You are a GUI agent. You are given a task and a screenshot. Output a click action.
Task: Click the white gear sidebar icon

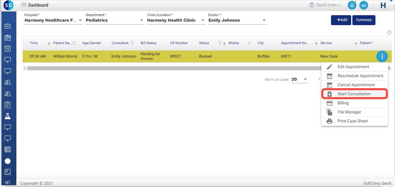pos(7,161)
